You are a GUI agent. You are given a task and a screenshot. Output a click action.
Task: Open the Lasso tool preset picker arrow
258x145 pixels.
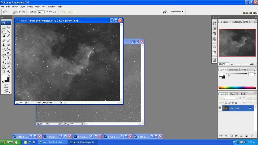(9, 12)
